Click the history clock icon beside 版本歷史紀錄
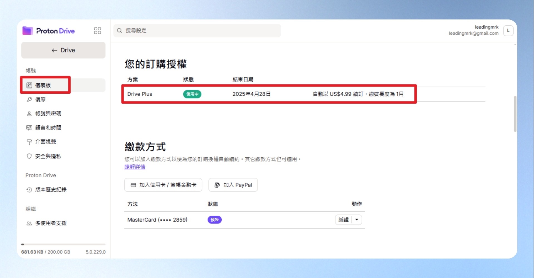The width and height of the screenshot is (534, 278). coord(29,190)
